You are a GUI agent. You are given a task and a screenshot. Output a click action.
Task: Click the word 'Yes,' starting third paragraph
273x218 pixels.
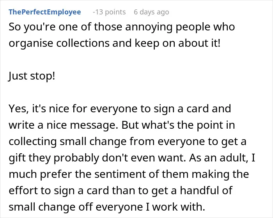pyautogui.click(x=19, y=109)
